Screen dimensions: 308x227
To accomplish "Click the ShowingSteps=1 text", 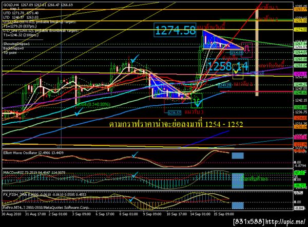I will [16, 44].
